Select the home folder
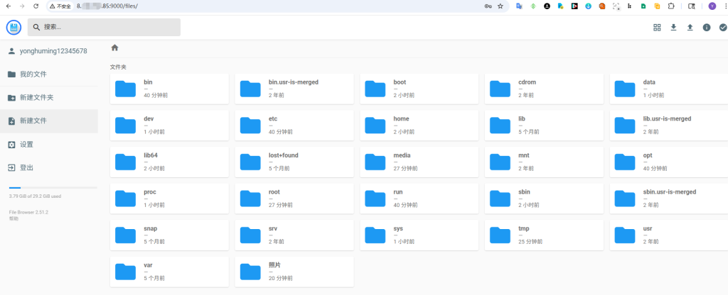Screen dimensions: 728x295 click(419, 125)
